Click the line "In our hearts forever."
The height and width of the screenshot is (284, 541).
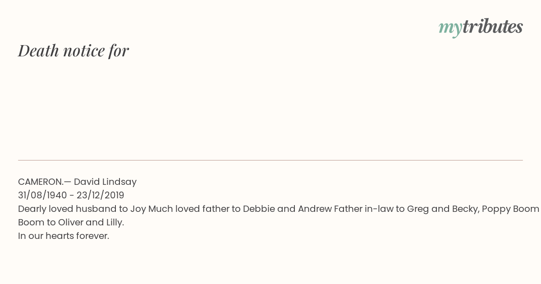[x=64, y=236]
